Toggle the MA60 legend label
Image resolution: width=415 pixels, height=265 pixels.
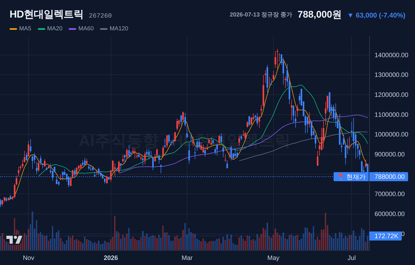[x=86, y=28]
